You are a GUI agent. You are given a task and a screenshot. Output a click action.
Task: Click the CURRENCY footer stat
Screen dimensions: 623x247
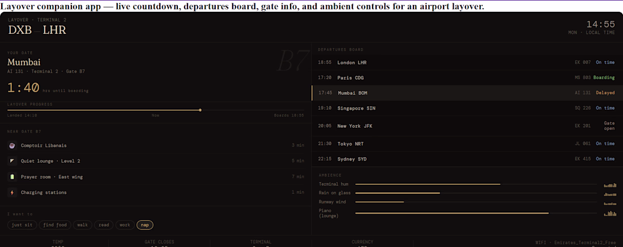click(x=362, y=242)
